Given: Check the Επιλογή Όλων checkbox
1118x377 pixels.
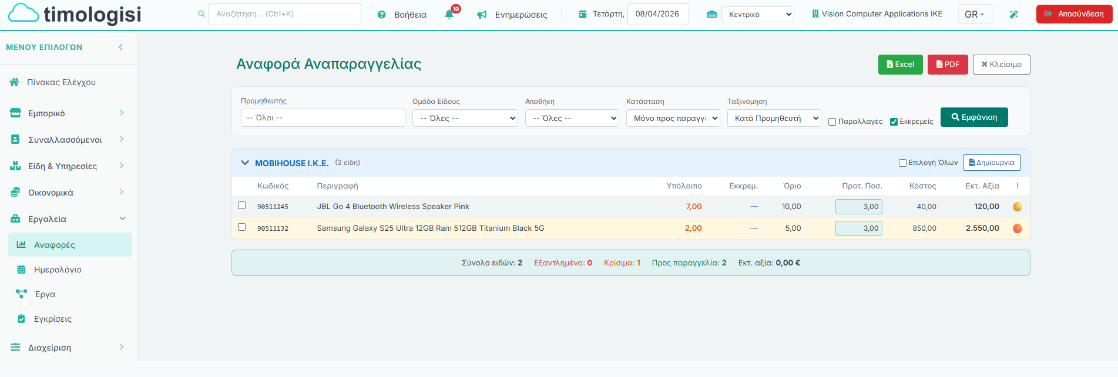Looking at the screenshot, I should pos(902,163).
